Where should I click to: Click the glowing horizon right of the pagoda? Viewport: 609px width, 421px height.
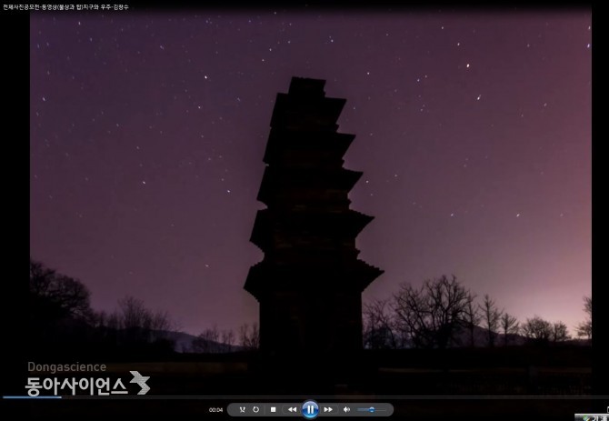tap(509, 300)
